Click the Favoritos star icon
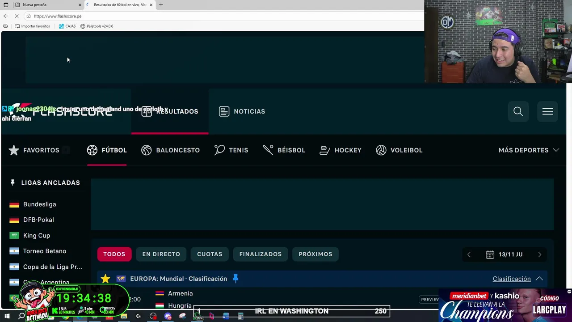Viewport: 572px width, 322px height. coord(14,150)
